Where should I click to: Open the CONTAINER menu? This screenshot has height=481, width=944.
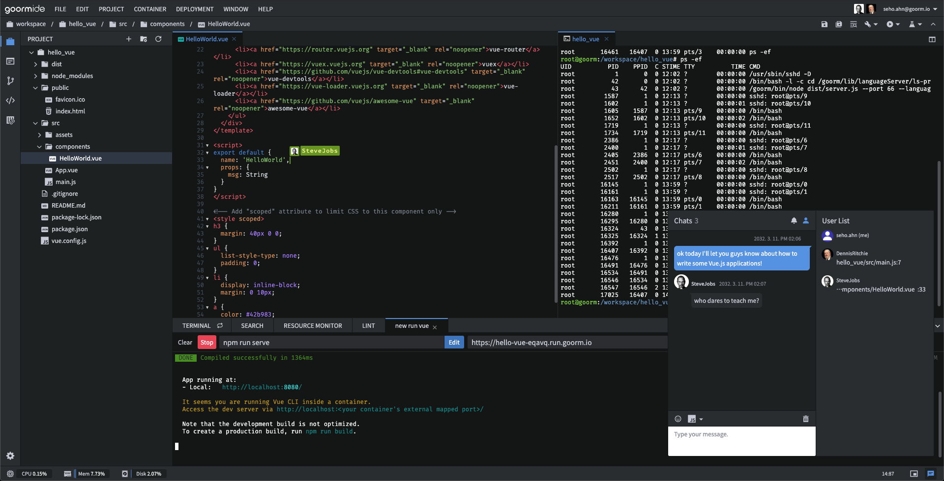(x=149, y=9)
